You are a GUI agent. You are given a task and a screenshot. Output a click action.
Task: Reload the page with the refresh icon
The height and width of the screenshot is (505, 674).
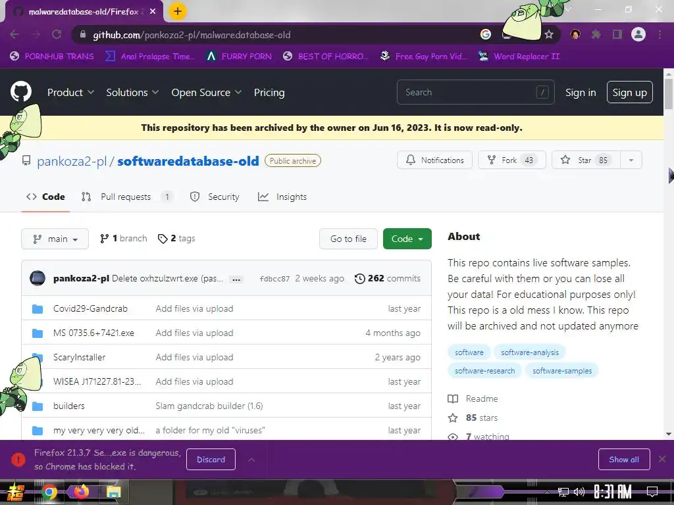click(57, 34)
